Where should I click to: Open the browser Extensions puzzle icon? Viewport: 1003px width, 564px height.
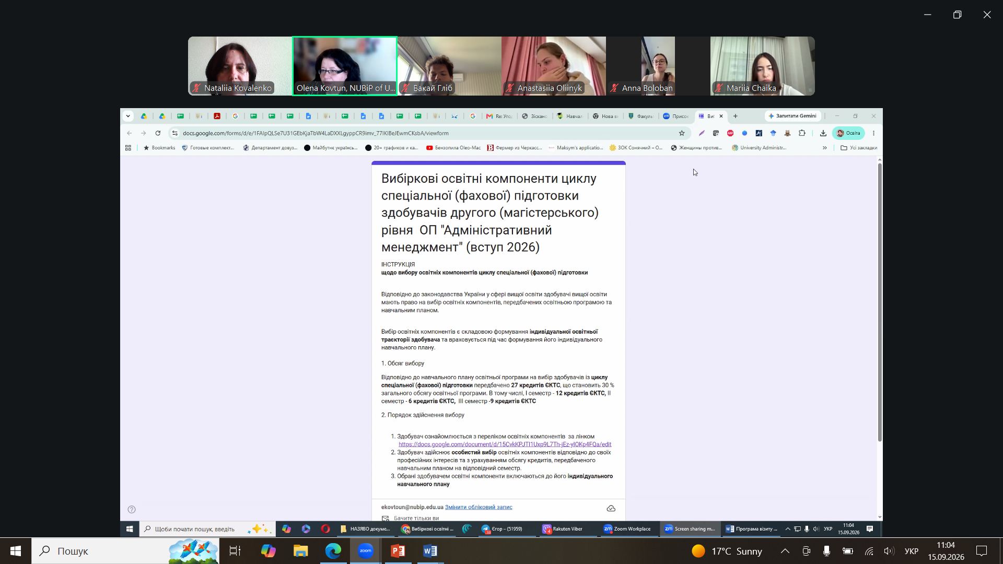pos(802,133)
